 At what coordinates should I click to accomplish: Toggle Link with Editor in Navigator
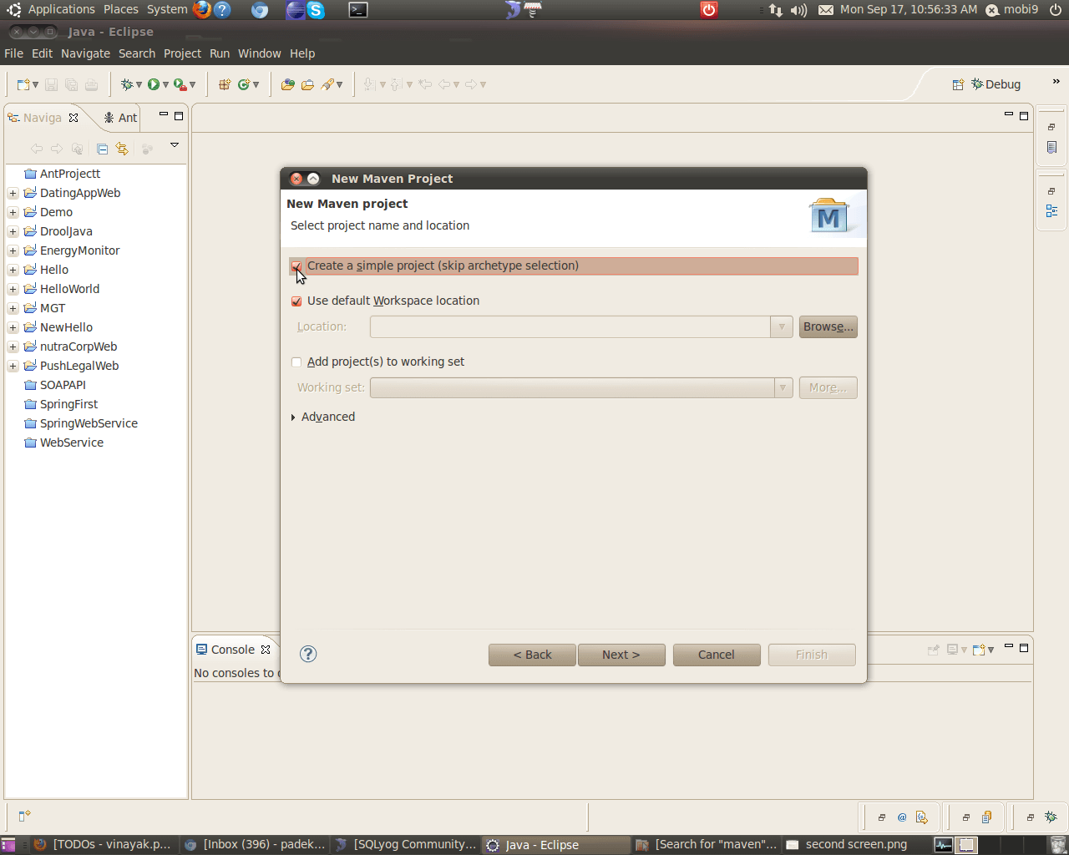(x=122, y=148)
